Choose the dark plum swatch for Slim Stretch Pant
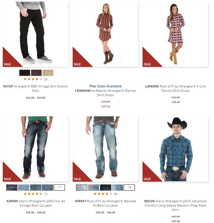The width and height of the screenshot is (214, 223). [36, 73]
